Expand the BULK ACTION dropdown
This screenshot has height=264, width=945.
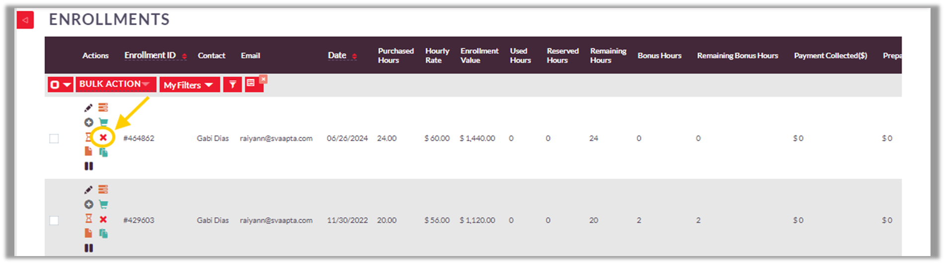coord(116,84)
